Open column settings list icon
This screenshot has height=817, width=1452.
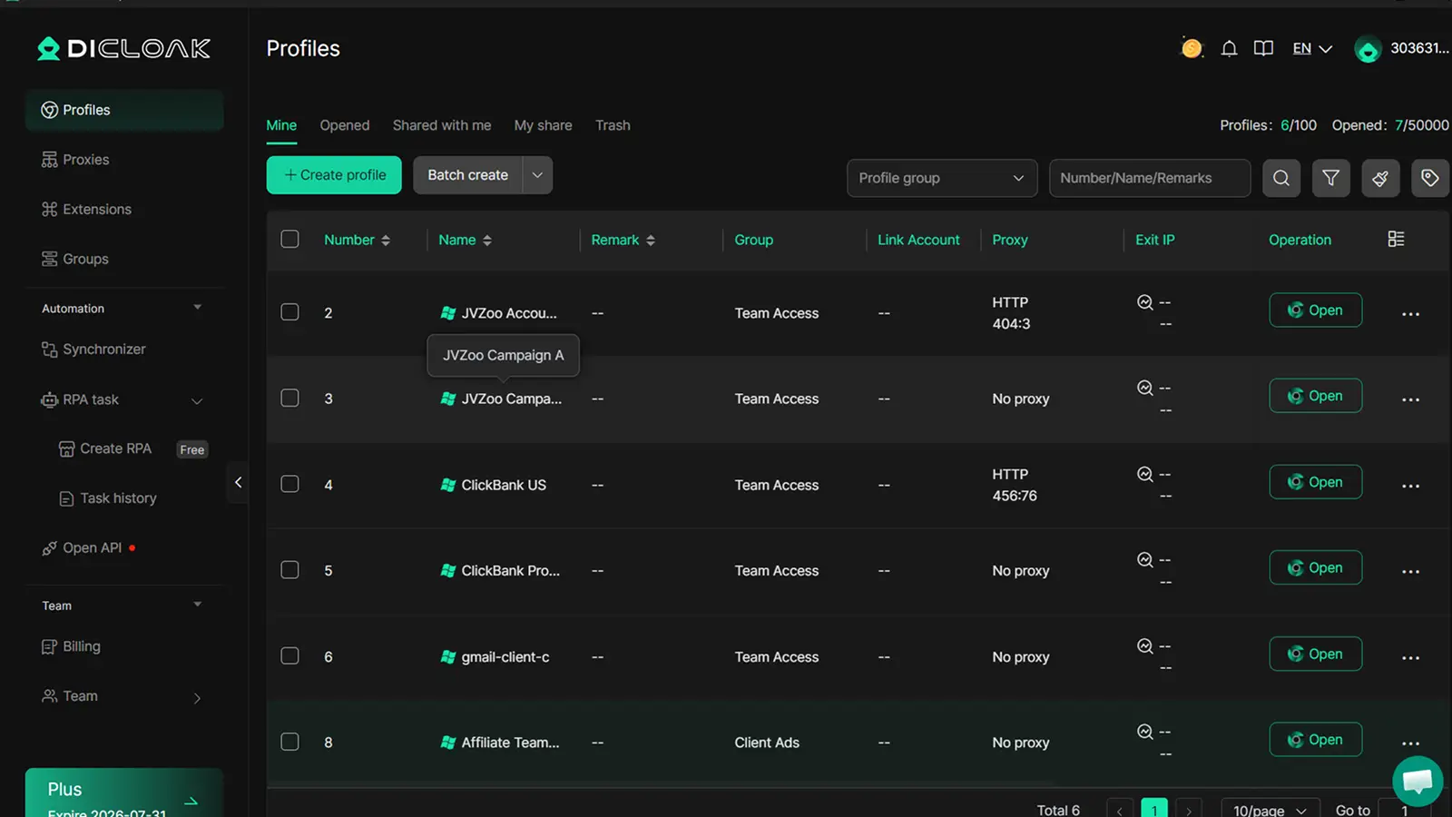pyautogui.click(x=1396, y=239)
